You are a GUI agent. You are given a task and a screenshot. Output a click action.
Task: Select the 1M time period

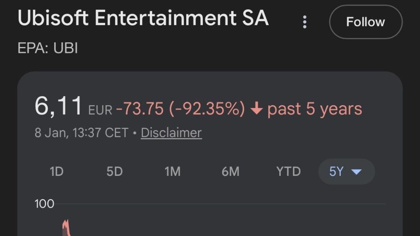[x=172, y=172]
